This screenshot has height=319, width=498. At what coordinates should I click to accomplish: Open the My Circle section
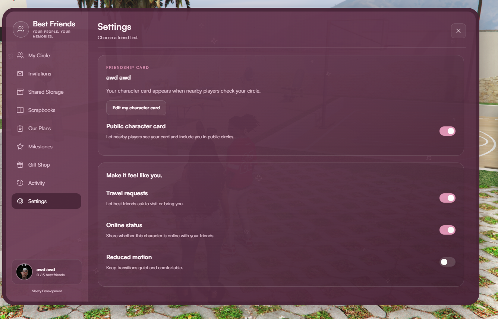(x=46, y=55)
